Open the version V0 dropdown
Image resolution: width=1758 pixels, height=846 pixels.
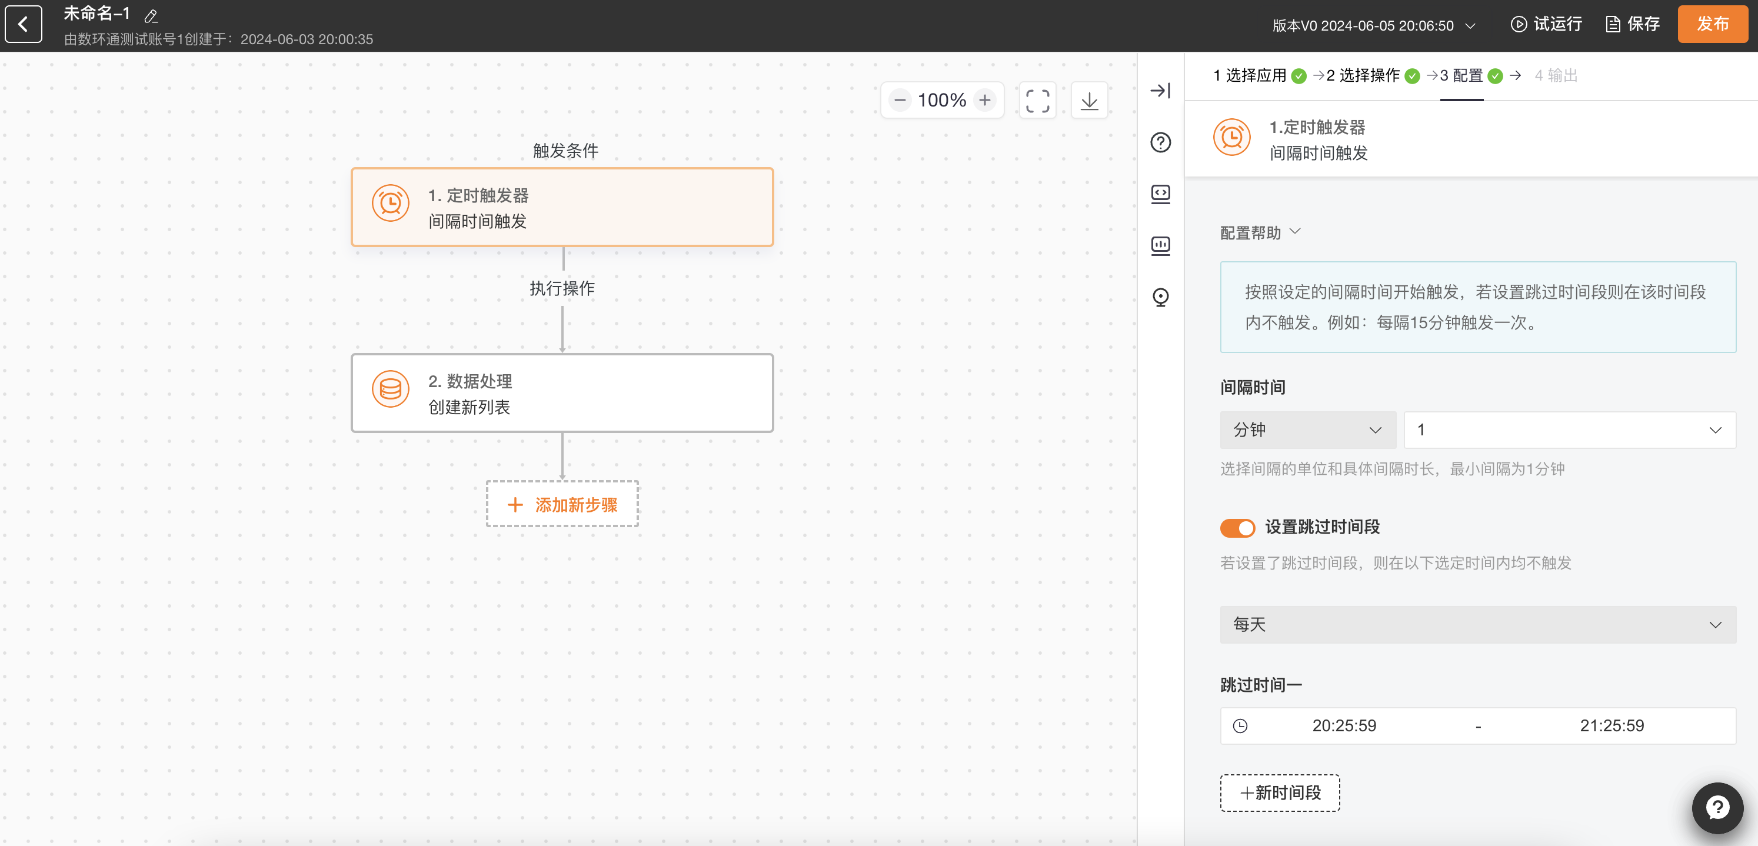tap(1374, 26)
